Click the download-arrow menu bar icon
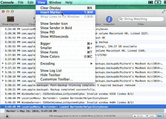The height and width of the screenshot is (119, 166). coord(158,2)
